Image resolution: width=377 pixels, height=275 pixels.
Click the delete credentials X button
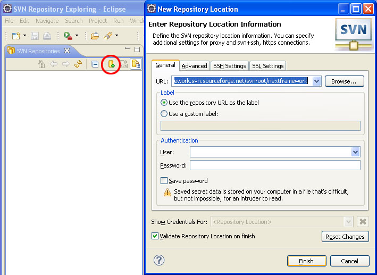363,222
